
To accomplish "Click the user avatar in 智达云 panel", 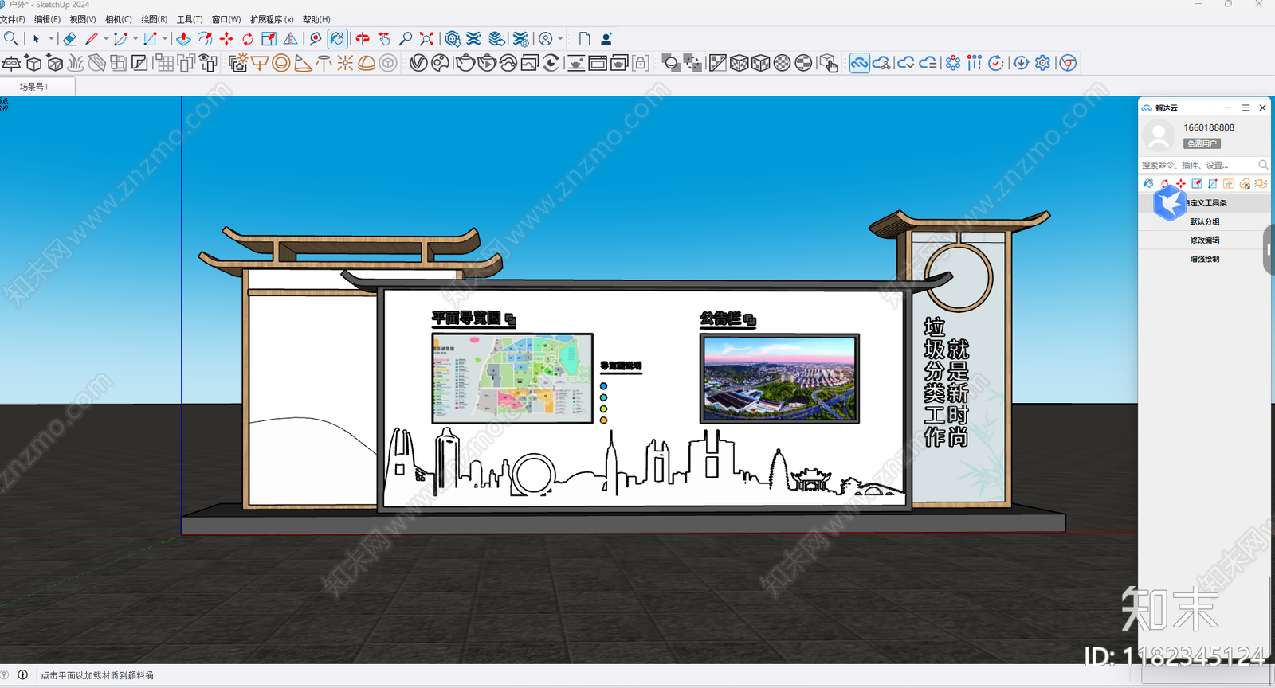I will [1159, 135].
